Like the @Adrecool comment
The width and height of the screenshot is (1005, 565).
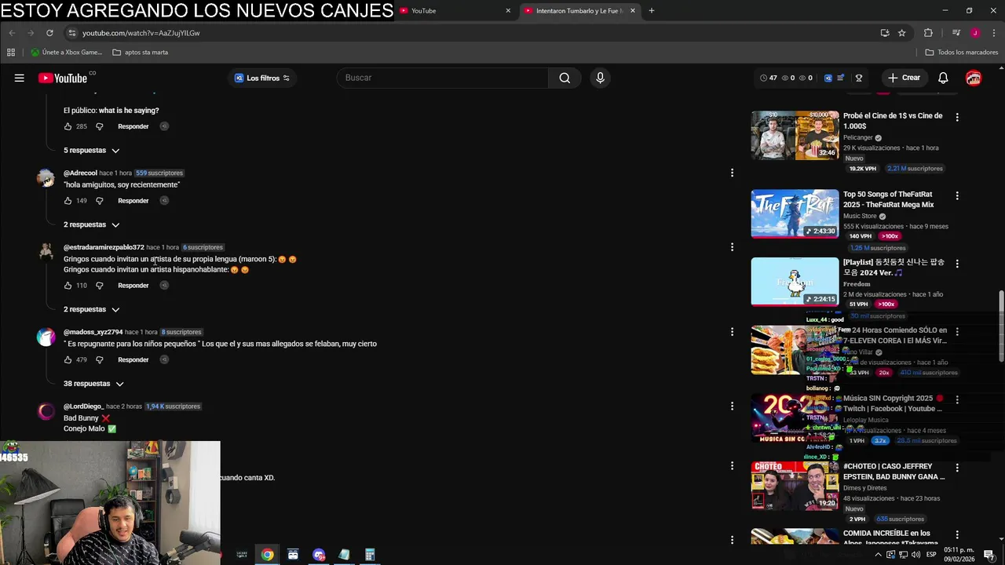[68, 201]
